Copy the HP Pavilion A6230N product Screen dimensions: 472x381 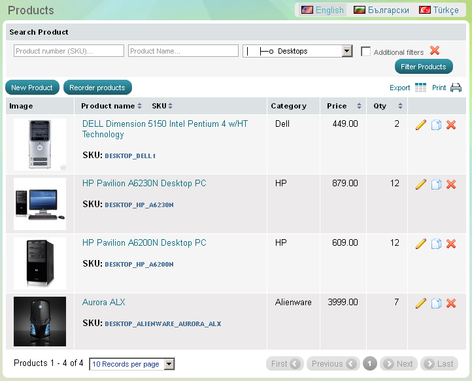(x=436, y=184)
